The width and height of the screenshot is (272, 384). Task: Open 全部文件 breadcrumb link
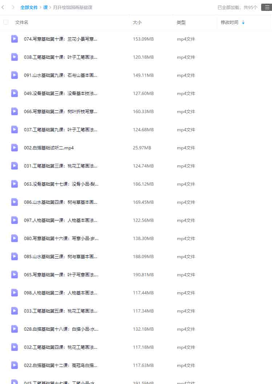29,7
